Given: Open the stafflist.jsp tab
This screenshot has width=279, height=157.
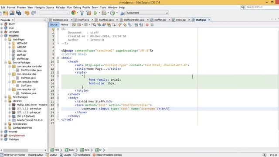Looking at the screenshot, I should (x=160, y=20).
